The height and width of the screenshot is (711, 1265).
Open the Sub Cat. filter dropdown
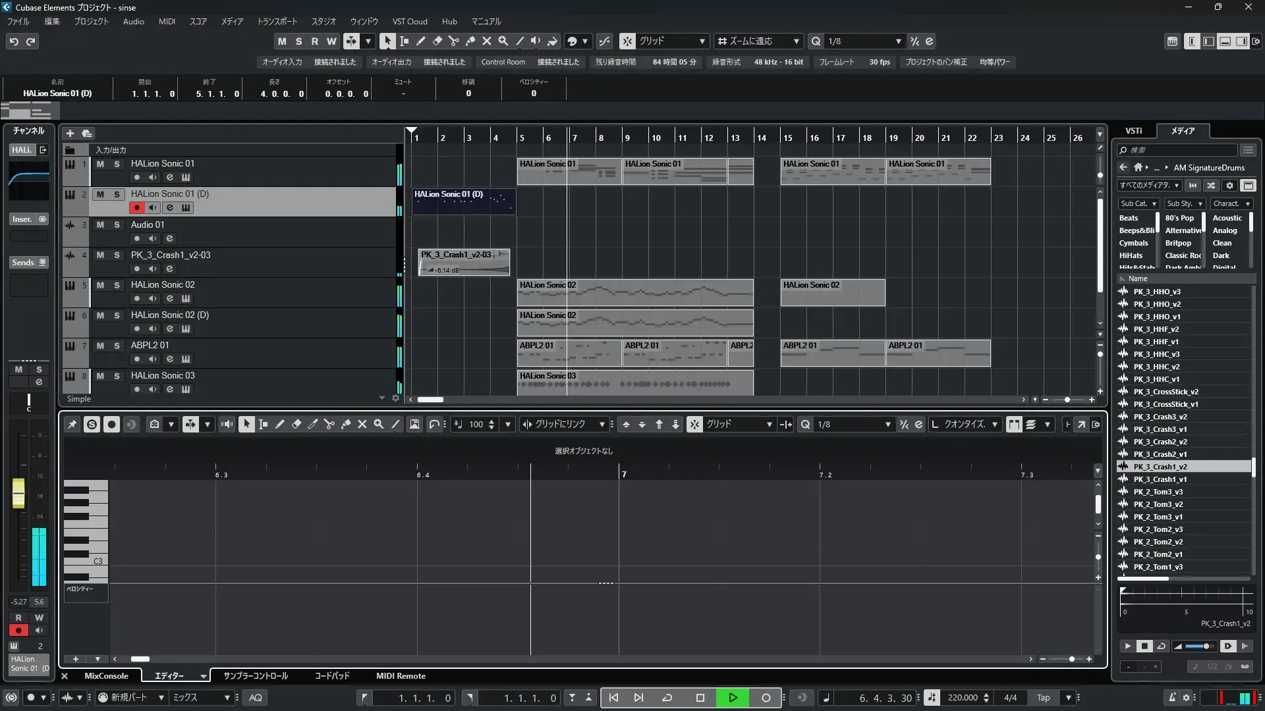(x=1138, y=204)
